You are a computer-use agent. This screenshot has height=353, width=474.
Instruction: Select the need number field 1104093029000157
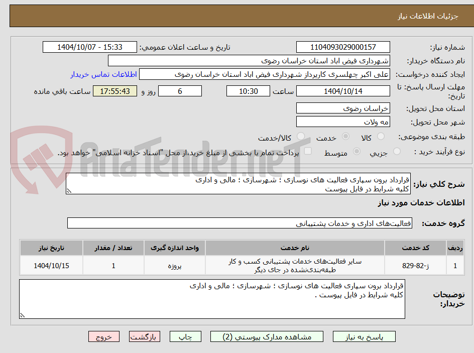point(343,47)
